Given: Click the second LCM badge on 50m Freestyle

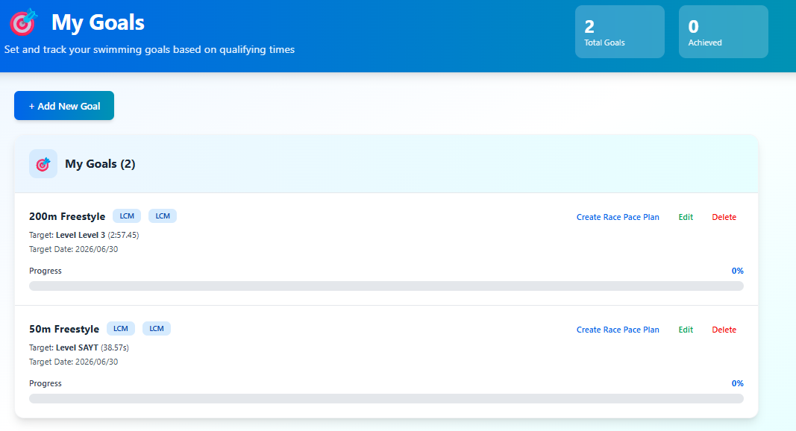Looking at the screenshot, I should (x=157, y=329).
